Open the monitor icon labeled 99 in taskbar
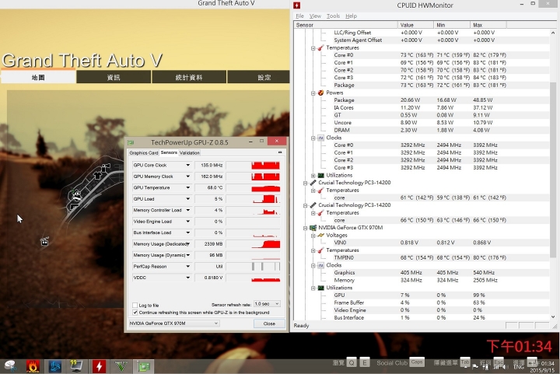Screen dimensions: 560x374 tap(76, 365)
